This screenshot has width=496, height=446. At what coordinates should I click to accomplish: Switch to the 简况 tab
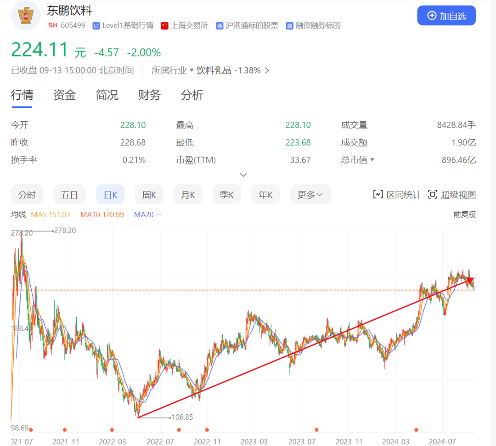(x=107, y=95)
